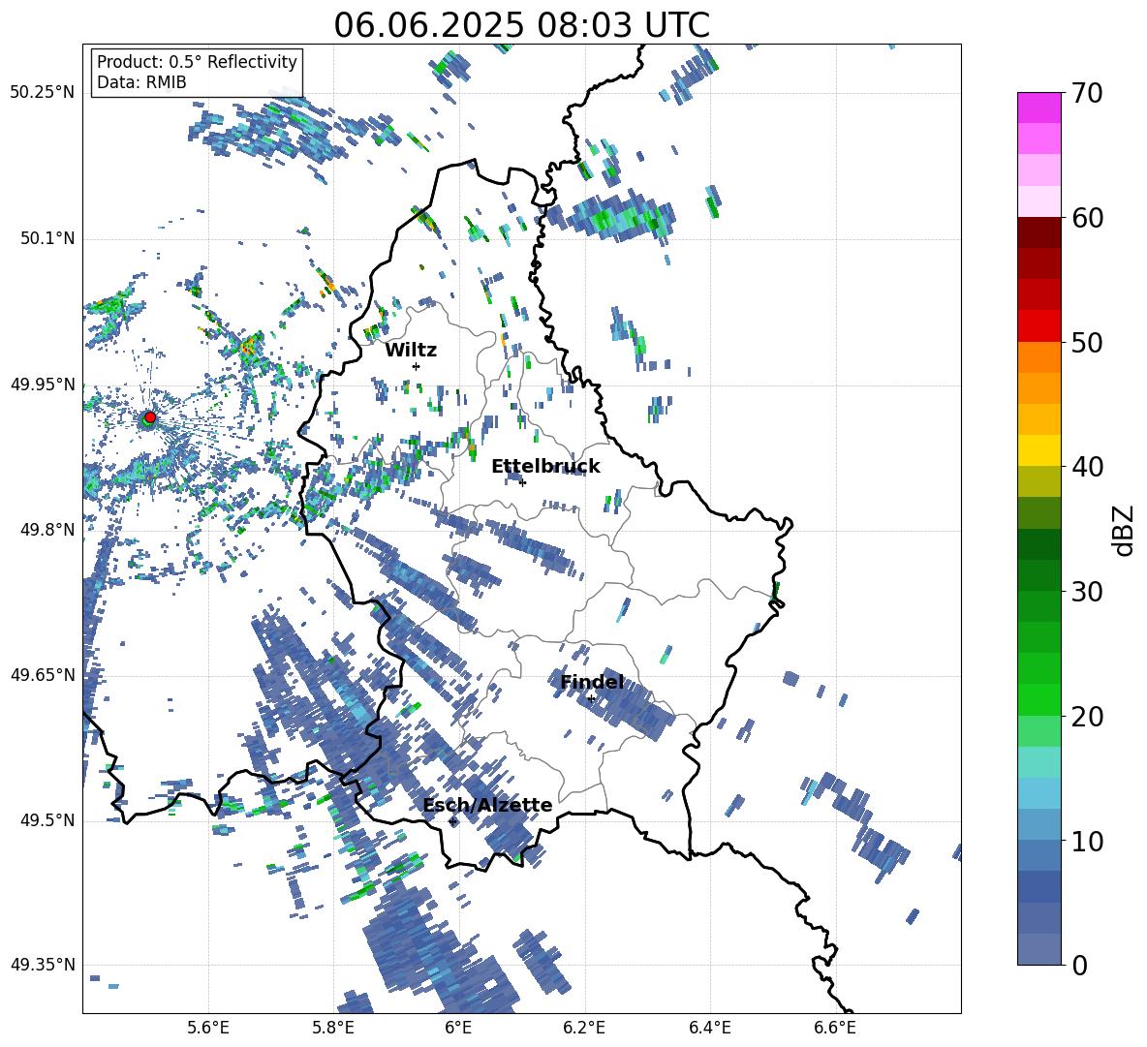Image resolution: width=1147 pixels, height=1047 pixels.
Task: Click the colorbar tick label 60
Action: click(x=1087, y=218)
